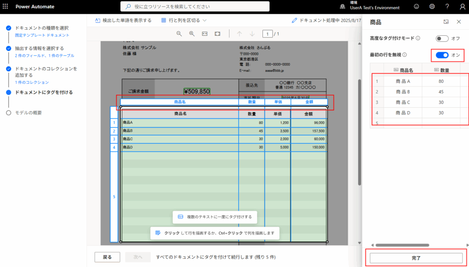Screen dimensions: 469x267
Task: Select row 4 marker on the document
Action: (x=114, y=147)
